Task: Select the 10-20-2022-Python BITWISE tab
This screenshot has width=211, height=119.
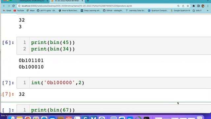Action: pyautogui.click(x=67, y=1)
